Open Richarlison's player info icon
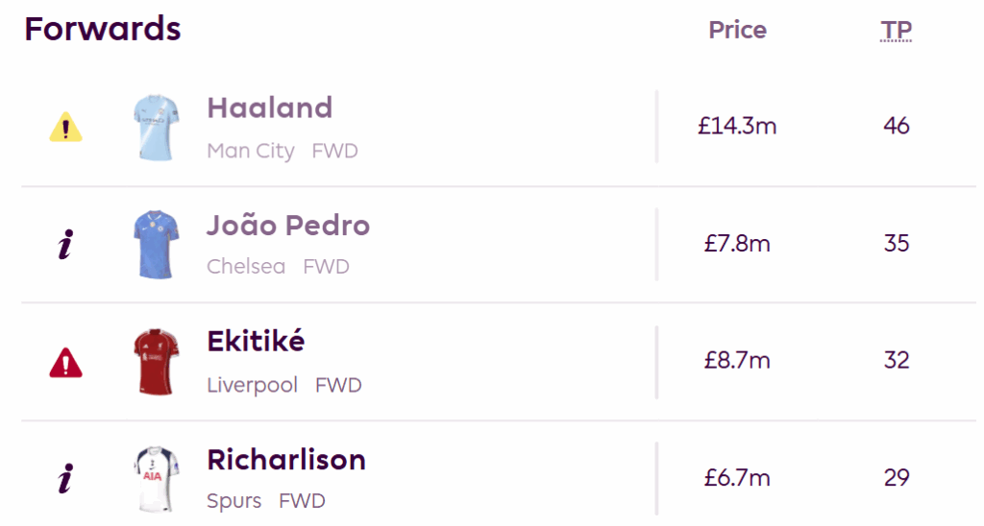Image resolution: width=984 pixels, height=526 pixels. [x=65, y=479]
